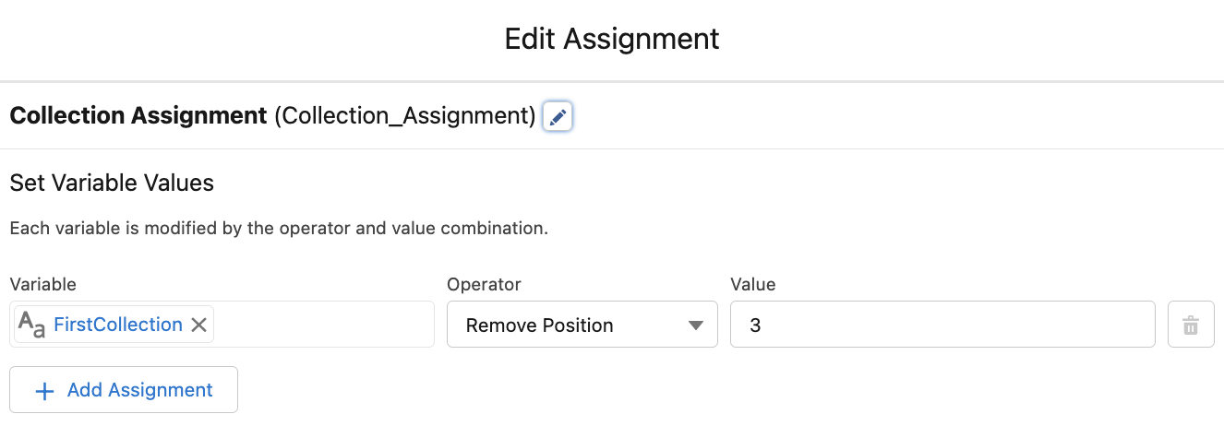
Task: Click the Edit Assignment dialog title
Action: pos(612,39)
